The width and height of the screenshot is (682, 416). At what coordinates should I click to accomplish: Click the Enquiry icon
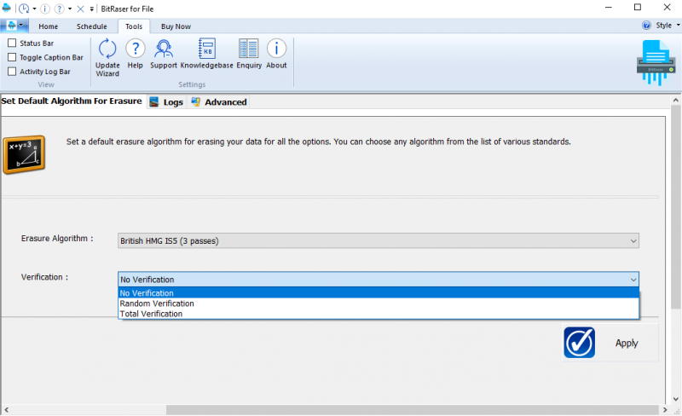(249, 49)
